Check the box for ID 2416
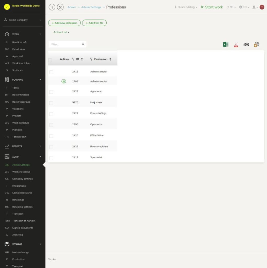This screenshot has width=267, height=268. [x=51, y=72]
